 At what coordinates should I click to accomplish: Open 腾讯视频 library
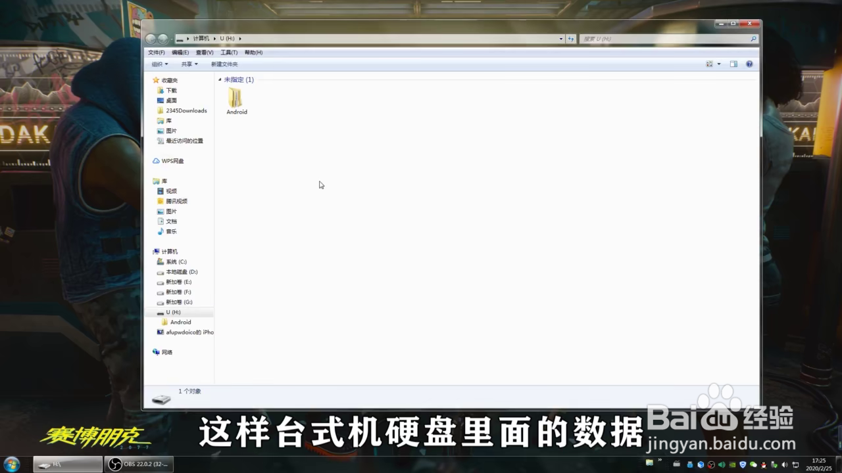click(x=172, y=201)
